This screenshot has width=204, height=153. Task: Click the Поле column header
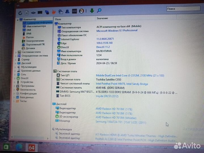(74, 19)
